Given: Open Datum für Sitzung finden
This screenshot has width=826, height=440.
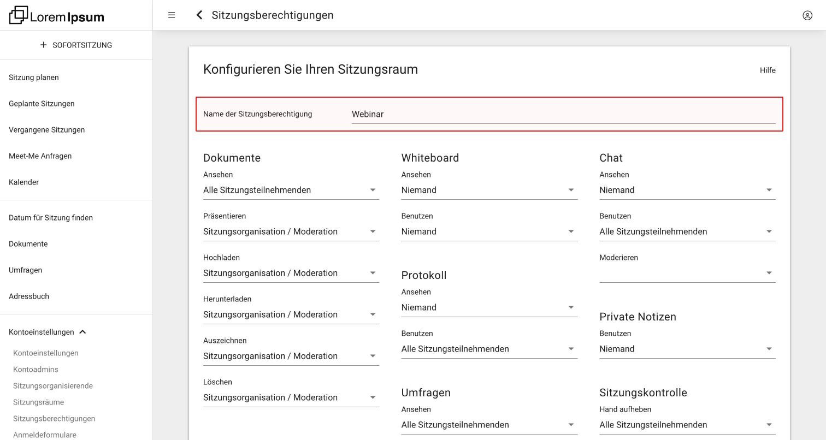Looking at the screenshot, I should [x=51, y=218].
